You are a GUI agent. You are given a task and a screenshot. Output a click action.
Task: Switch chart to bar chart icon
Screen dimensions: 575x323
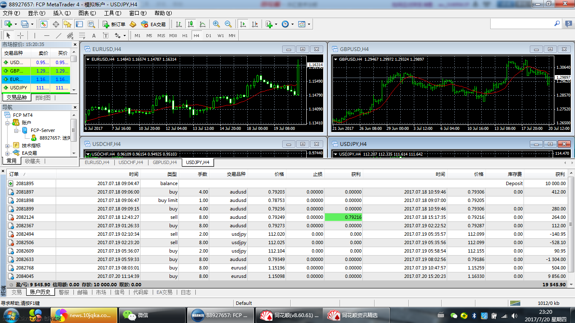pos(178,24)
